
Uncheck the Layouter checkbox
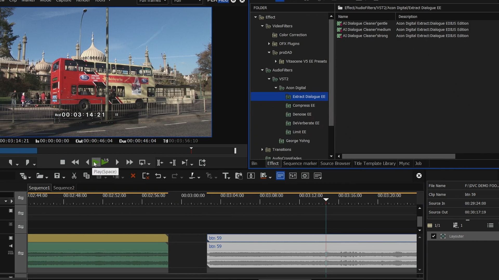[434, 236]
